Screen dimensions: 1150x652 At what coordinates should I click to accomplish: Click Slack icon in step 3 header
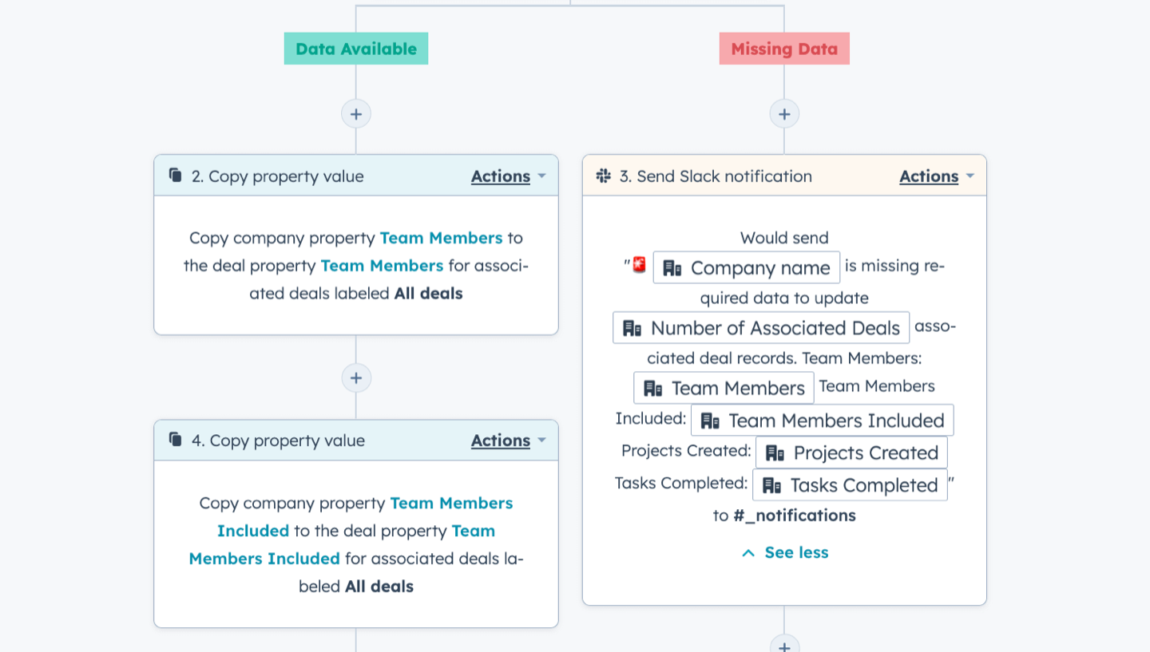[x=604, y=176]
